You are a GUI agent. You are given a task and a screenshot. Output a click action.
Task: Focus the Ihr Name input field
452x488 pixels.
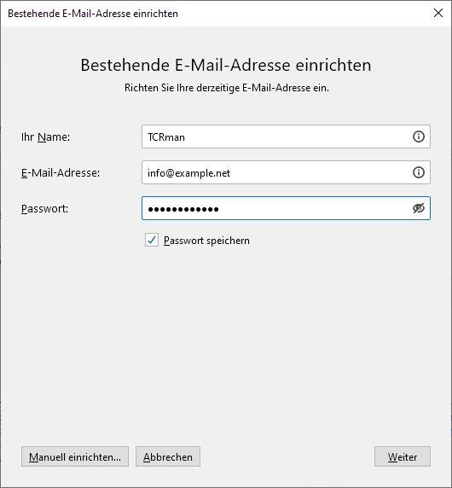coord(286,137)
